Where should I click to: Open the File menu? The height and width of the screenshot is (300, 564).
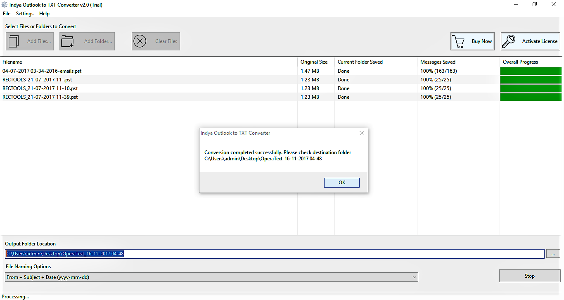[x=7, y=14]
